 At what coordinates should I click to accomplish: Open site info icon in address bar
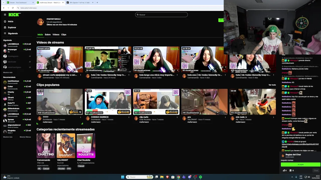(x=18, y=8)
